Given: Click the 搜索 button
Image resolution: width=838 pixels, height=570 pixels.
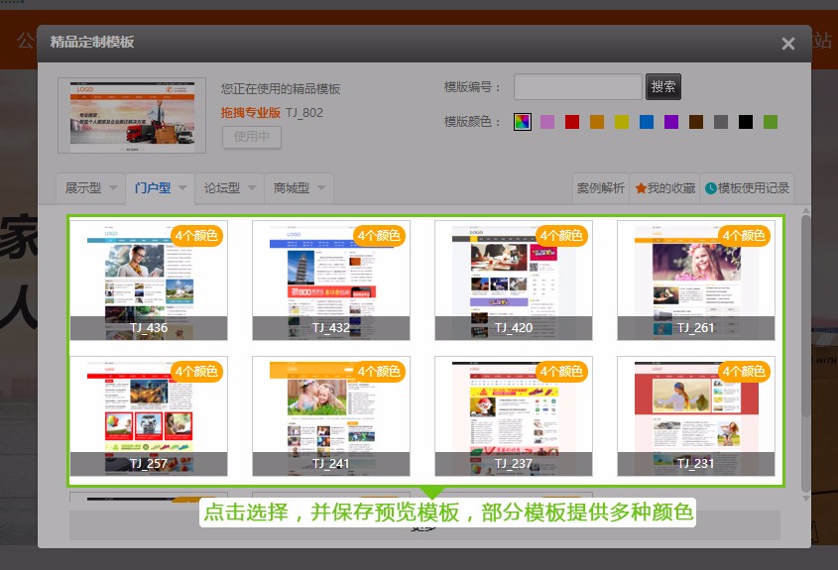Looking at the screenshot, I should [x=663, y=87].
